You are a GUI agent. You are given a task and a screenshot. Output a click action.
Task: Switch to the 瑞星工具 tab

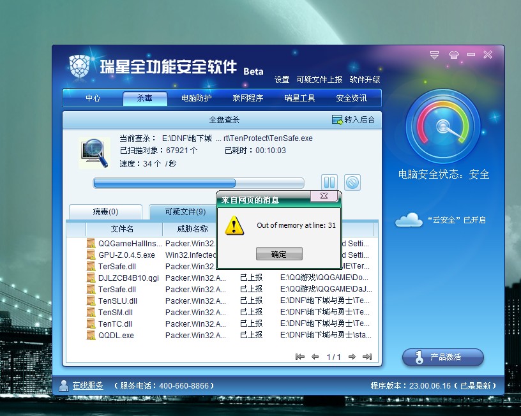(299, 98)
